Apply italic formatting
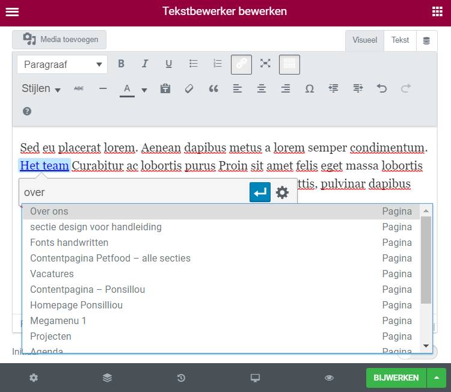The height and width of the screenshot is (392, 451). [x=144, y=64]
